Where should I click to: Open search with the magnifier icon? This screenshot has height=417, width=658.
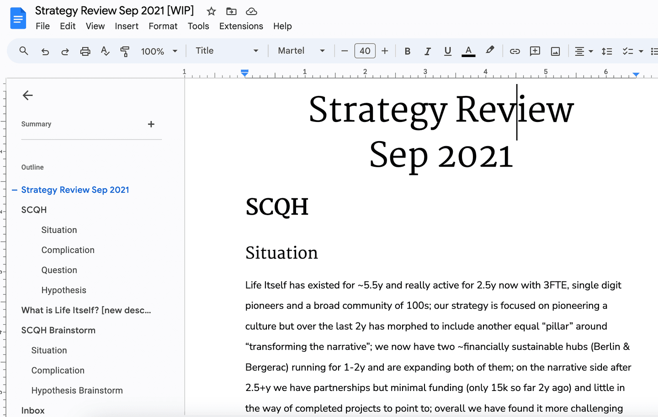pos(24,51)
